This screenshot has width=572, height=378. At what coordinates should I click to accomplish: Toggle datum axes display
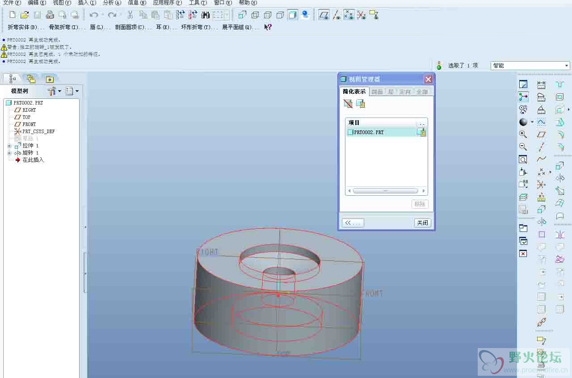coord(336,15)
